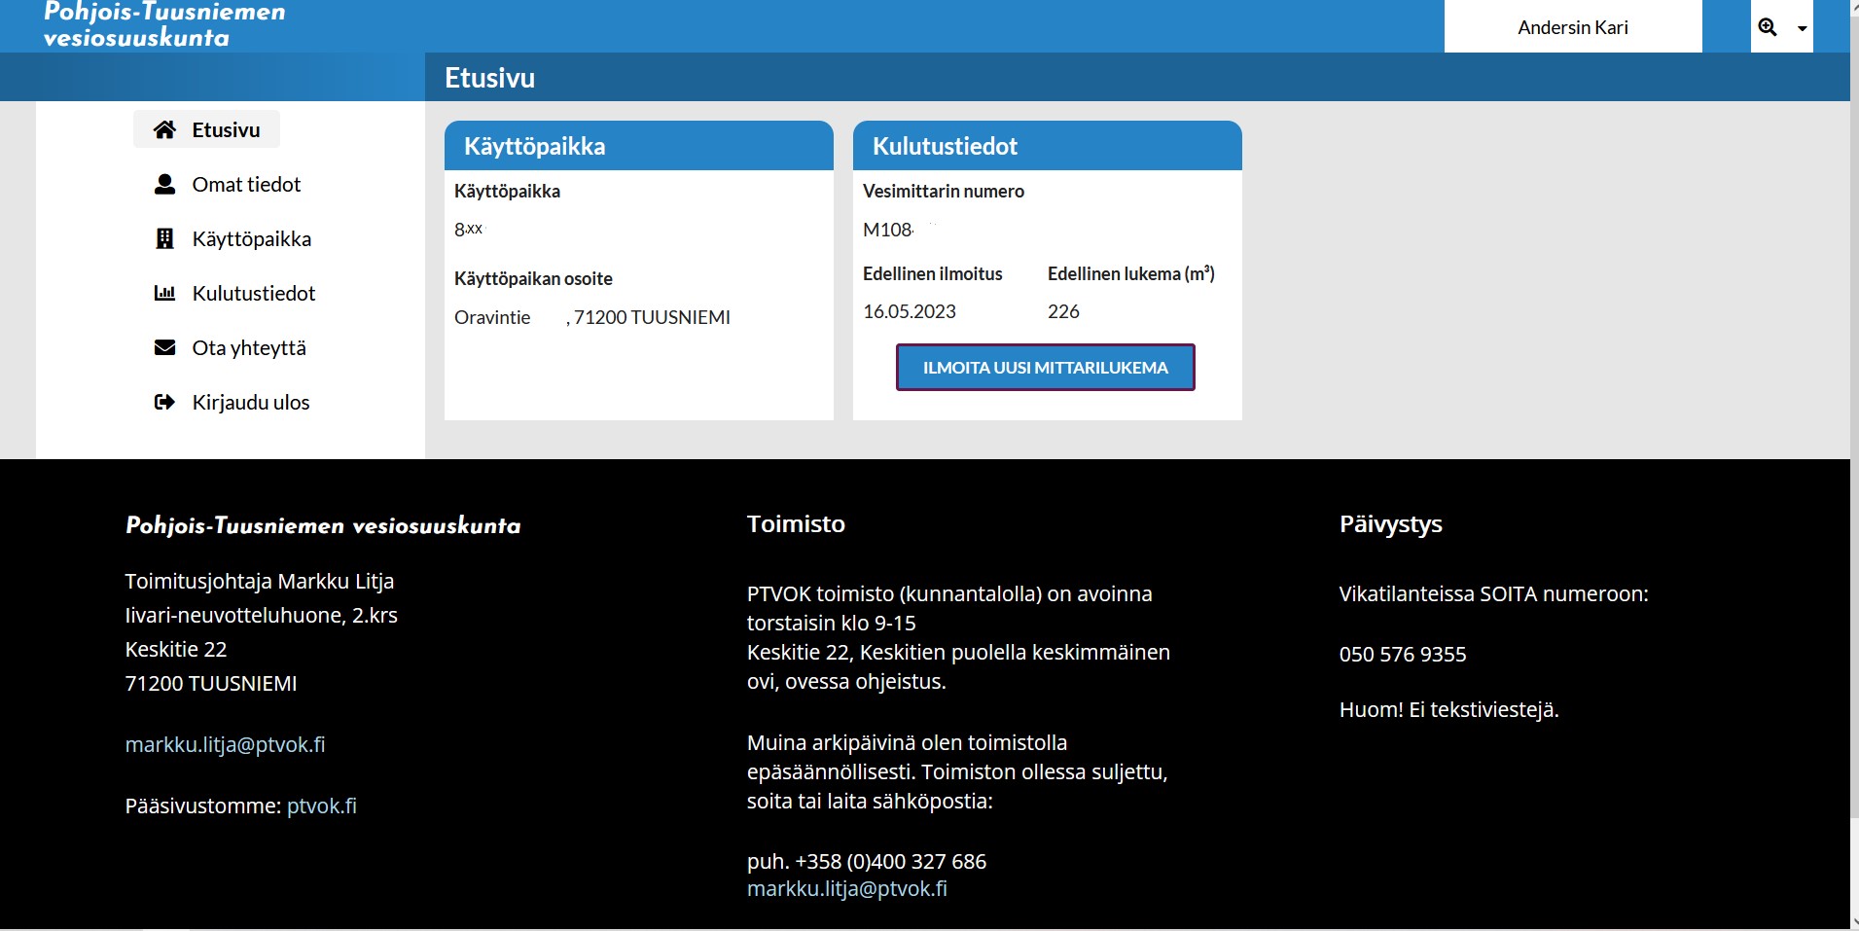1859x931 pixels.
Task: Click the person icon for Omat tiedot
Action: pos(165,184)
